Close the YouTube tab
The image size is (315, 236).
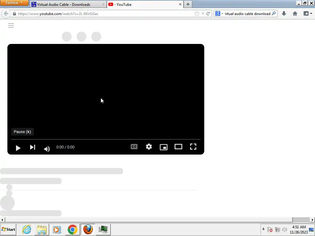coord(180,4)
